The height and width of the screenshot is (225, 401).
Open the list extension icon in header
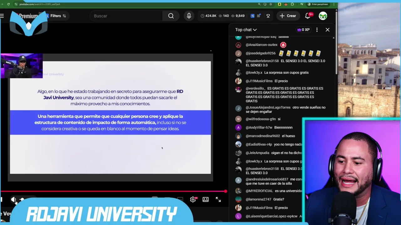point(259,16)
